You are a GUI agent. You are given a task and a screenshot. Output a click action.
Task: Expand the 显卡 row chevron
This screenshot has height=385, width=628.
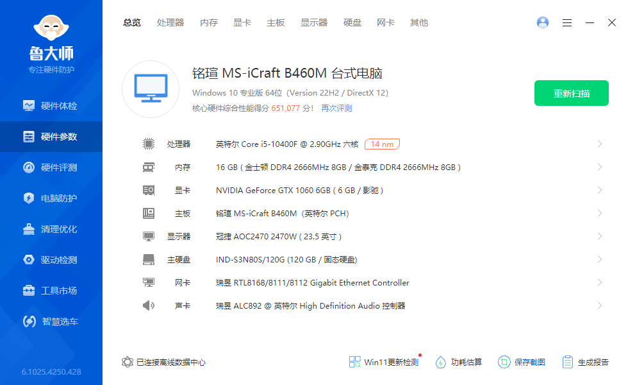[x=600, y=190]
